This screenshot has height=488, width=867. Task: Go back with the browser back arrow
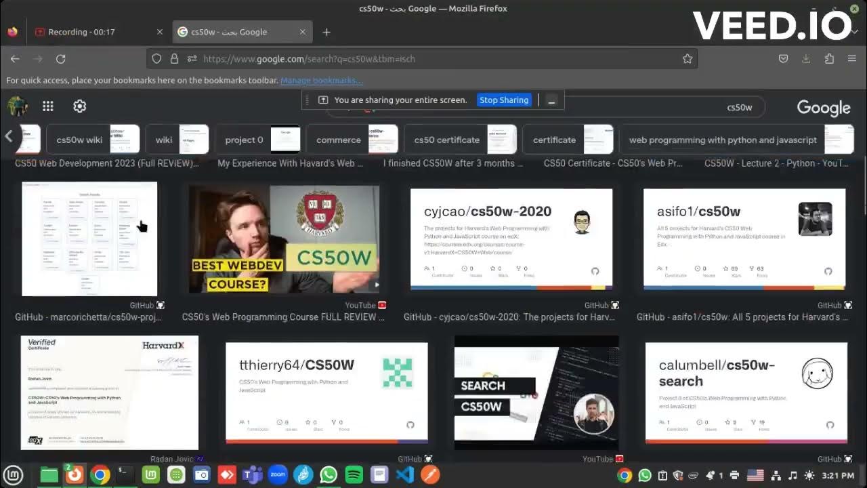(x=15, y=59)
